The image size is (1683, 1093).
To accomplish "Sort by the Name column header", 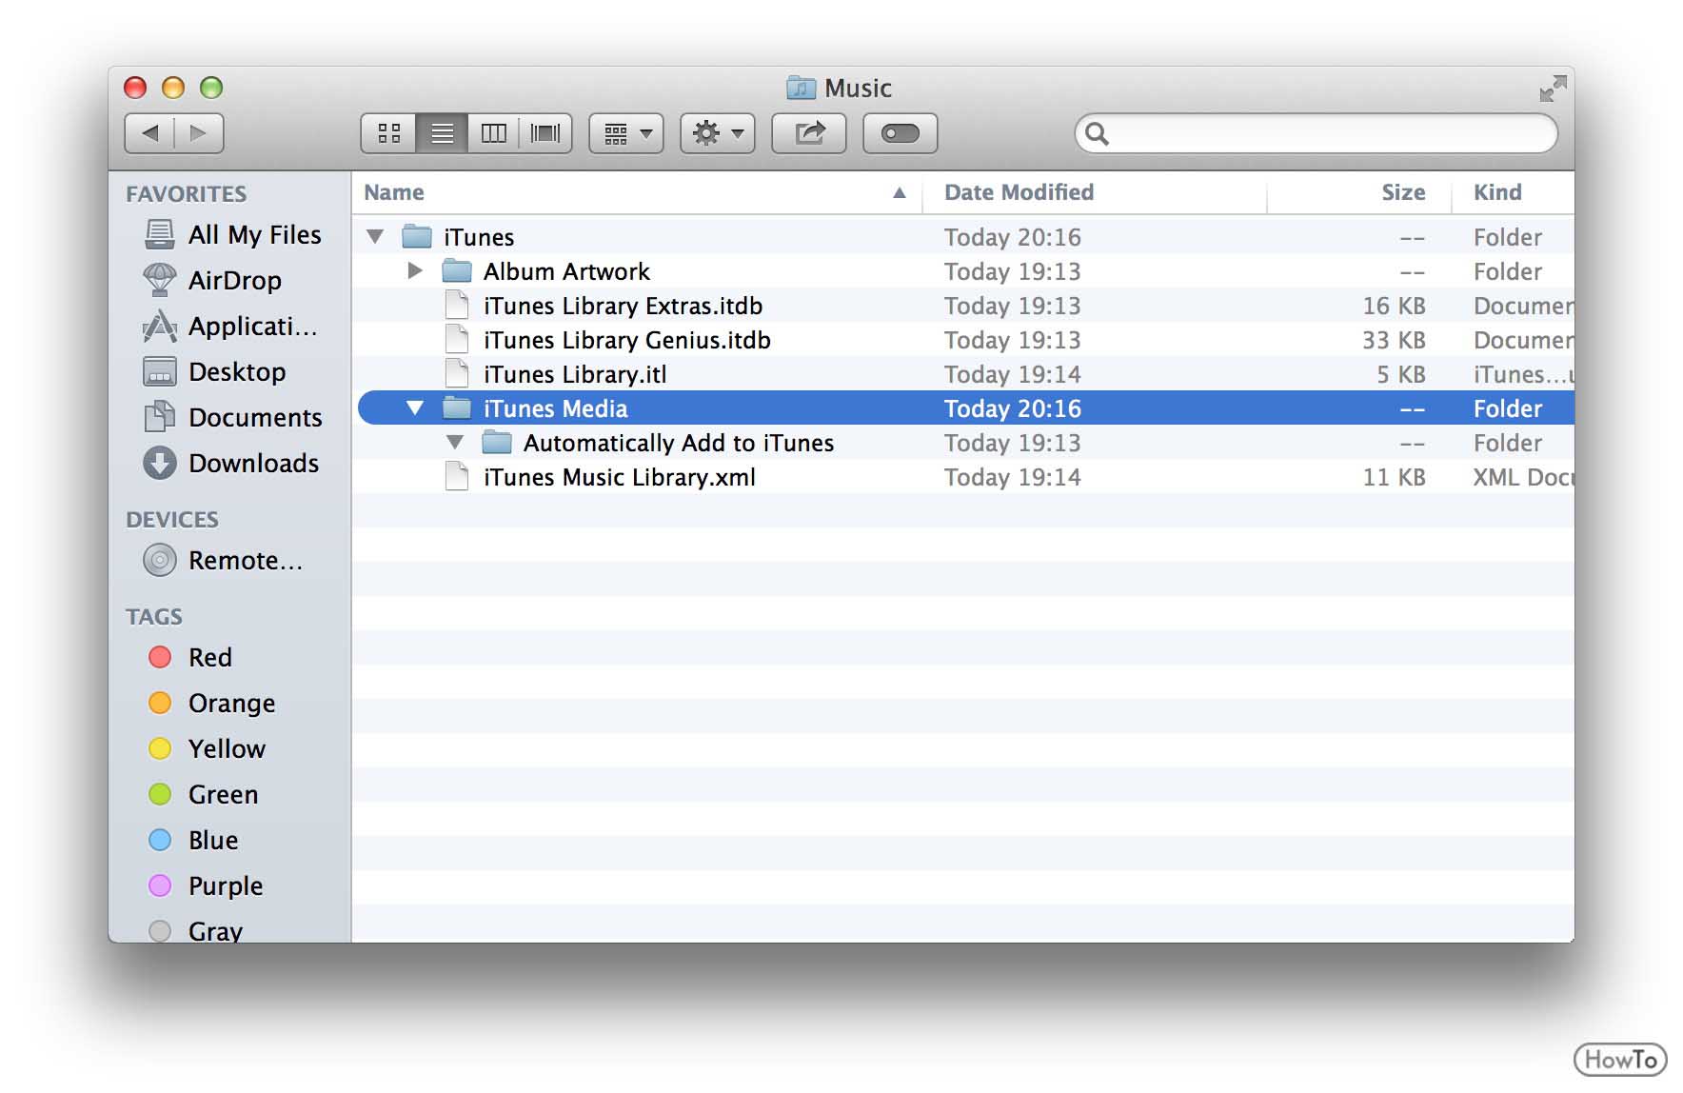I will 636,192.
